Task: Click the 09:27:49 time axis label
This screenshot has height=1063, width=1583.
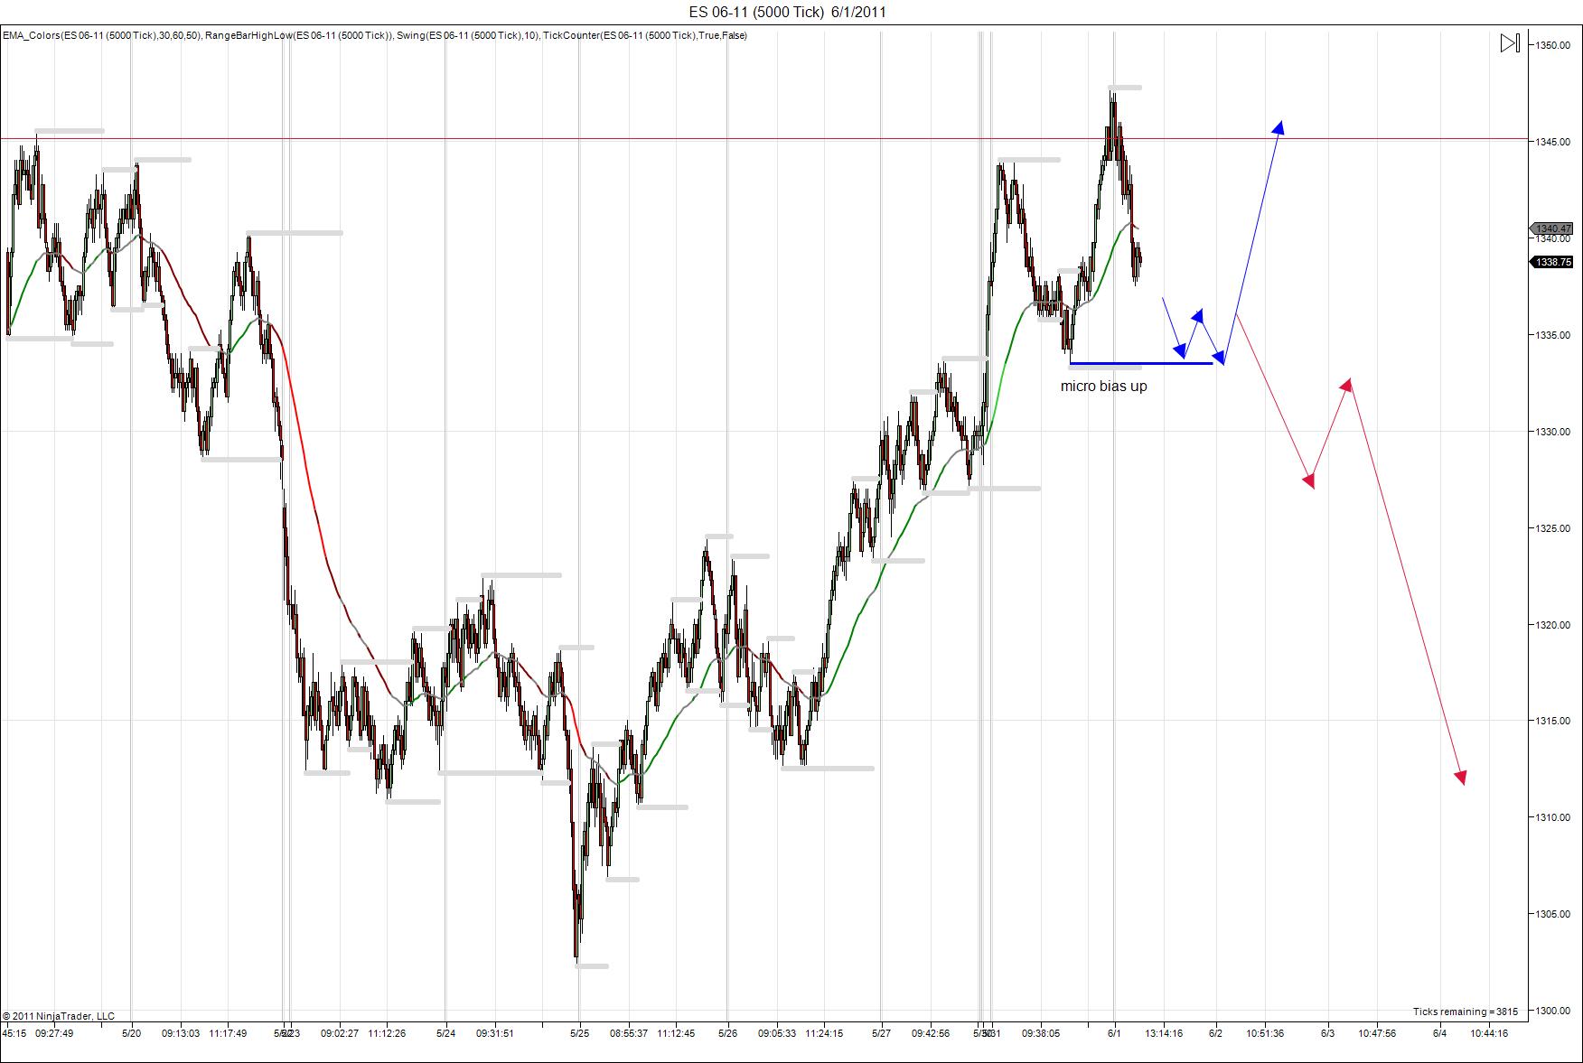Action: tap(54, 1033)
